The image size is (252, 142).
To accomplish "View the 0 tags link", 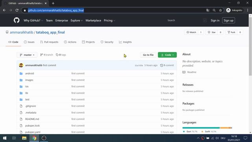I will (x=61, y=55).
